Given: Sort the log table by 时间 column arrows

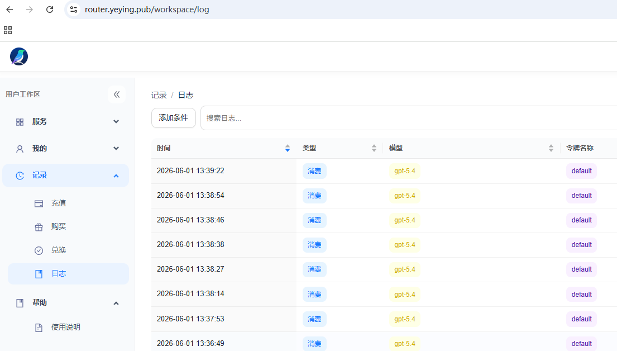Looking at the screenshot, I should coord(287,148).
